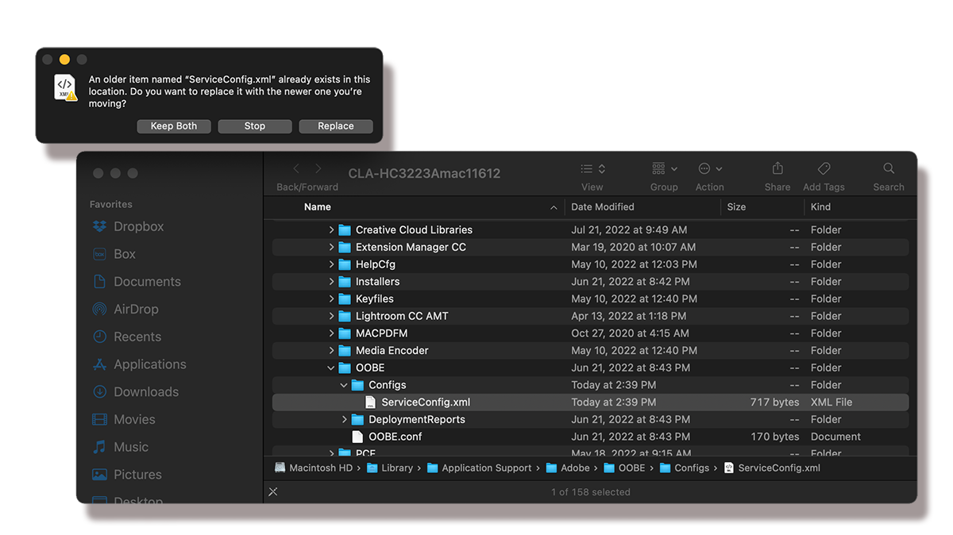The width and height of the screenshot is (953, 535).
Task: Expand the DeploymentReports folder
Action: (x=345, y=420)
